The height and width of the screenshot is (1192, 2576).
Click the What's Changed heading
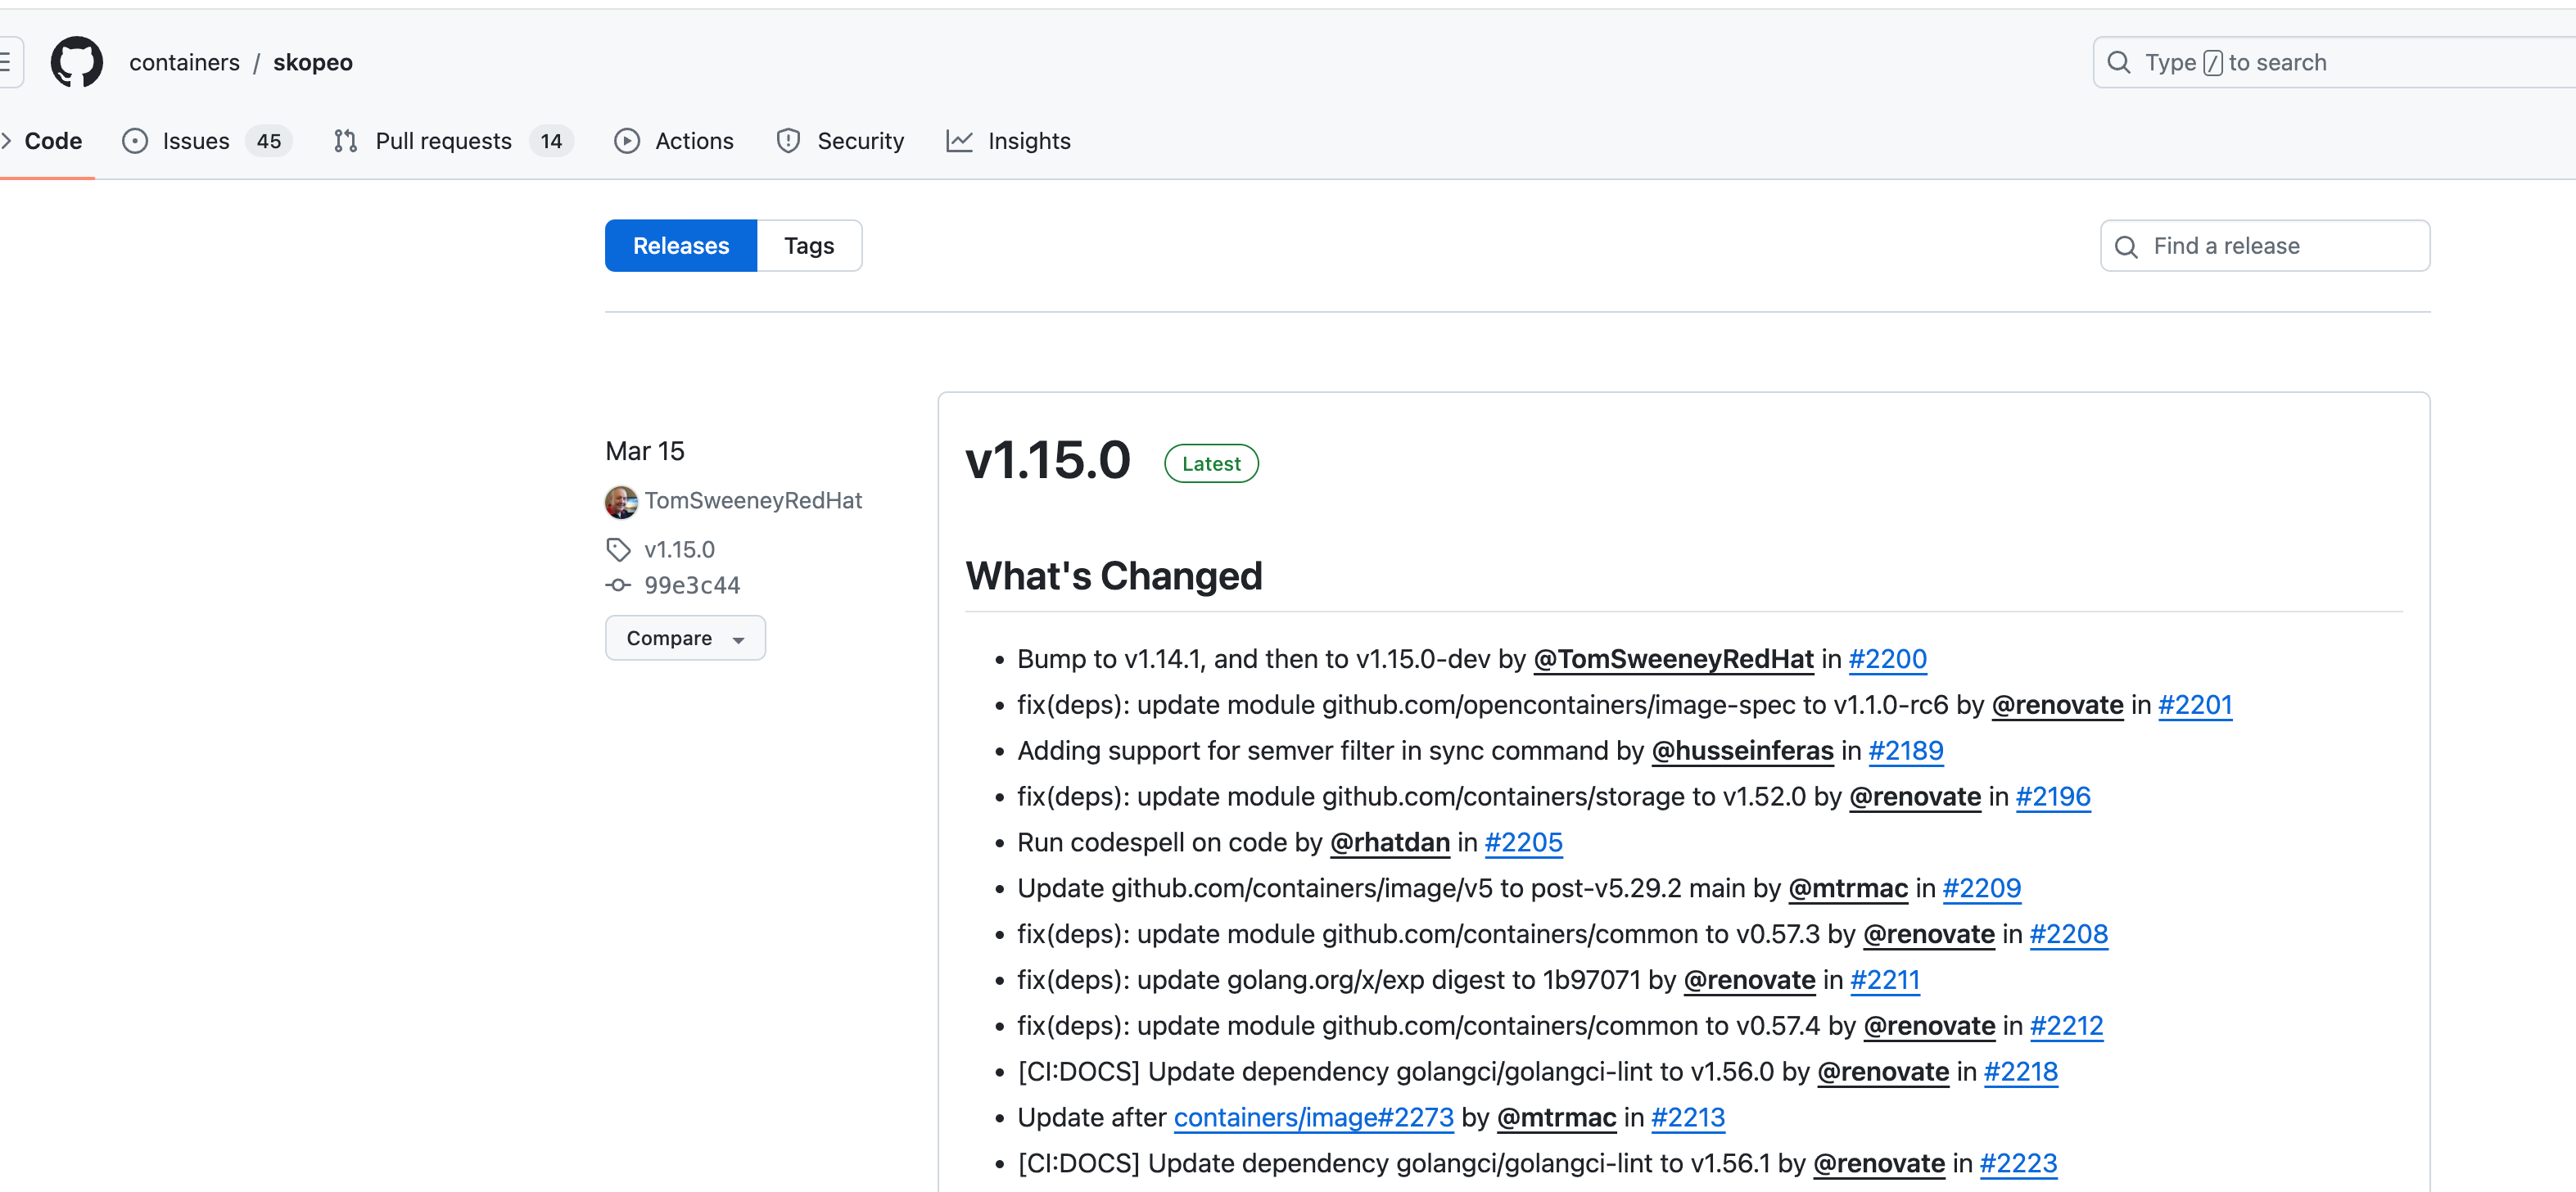(x=1114, y=576)
